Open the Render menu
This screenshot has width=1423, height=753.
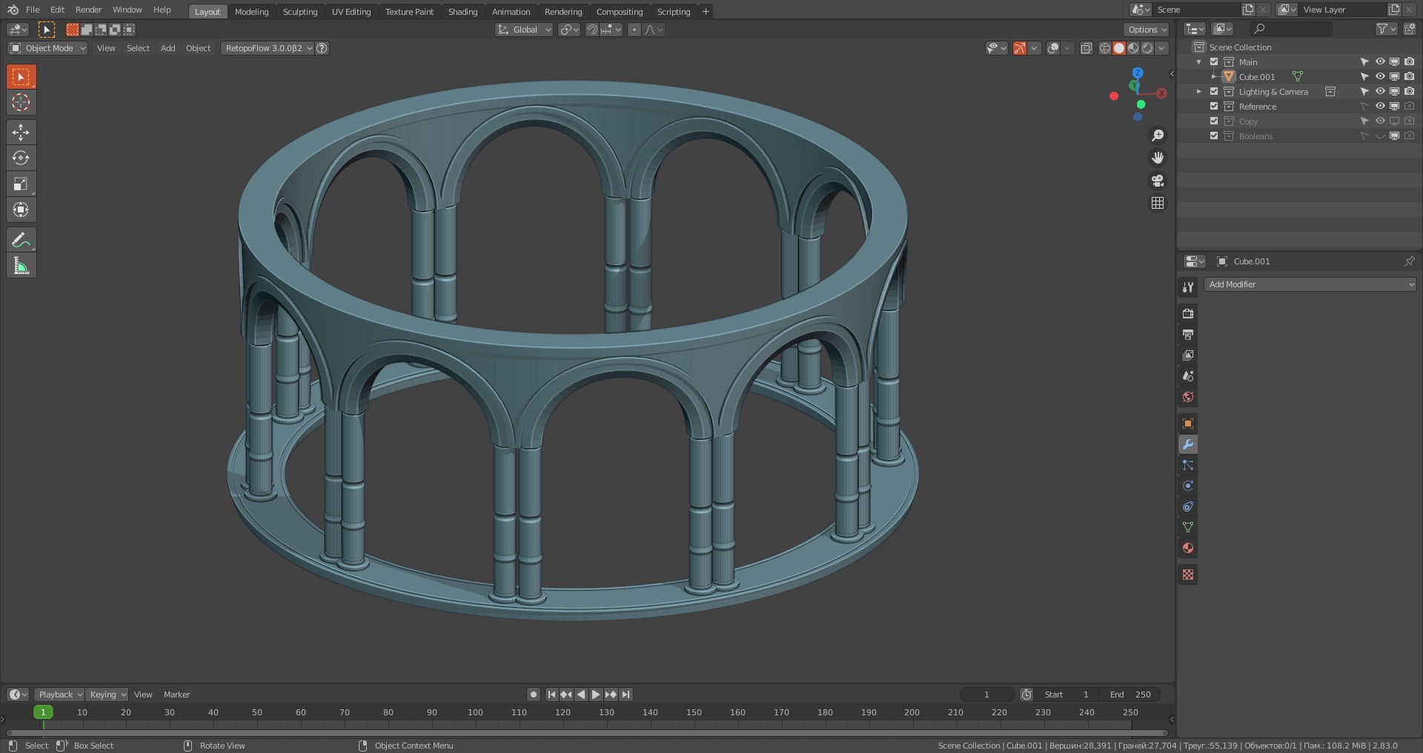point(88,10)
